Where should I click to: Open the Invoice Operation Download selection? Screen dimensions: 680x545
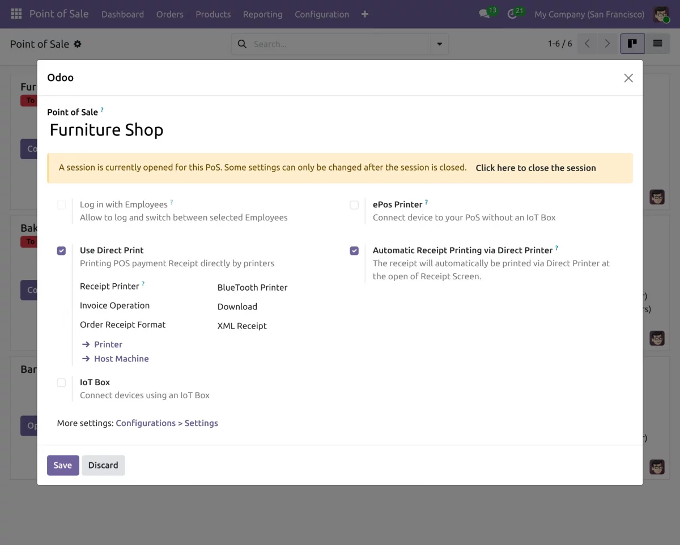pyautogui.click(x=237, y=307)
